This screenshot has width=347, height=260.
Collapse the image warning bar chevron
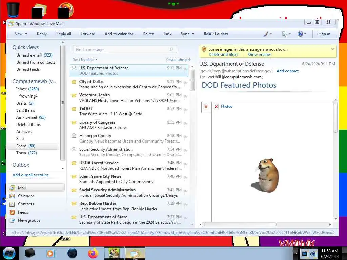333,49
